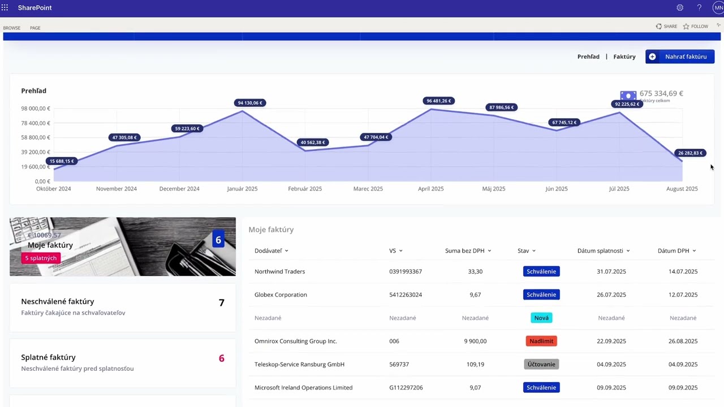Viewport: 724px width, 407px height.
Task: Click the plus icon on Nahrať faktúru
Action: point(652,57)
